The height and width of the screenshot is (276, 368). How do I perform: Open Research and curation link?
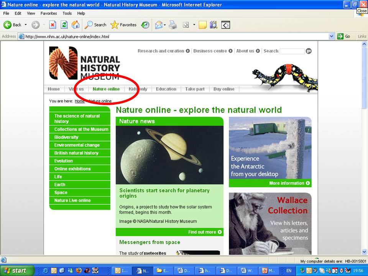(164, 51)
